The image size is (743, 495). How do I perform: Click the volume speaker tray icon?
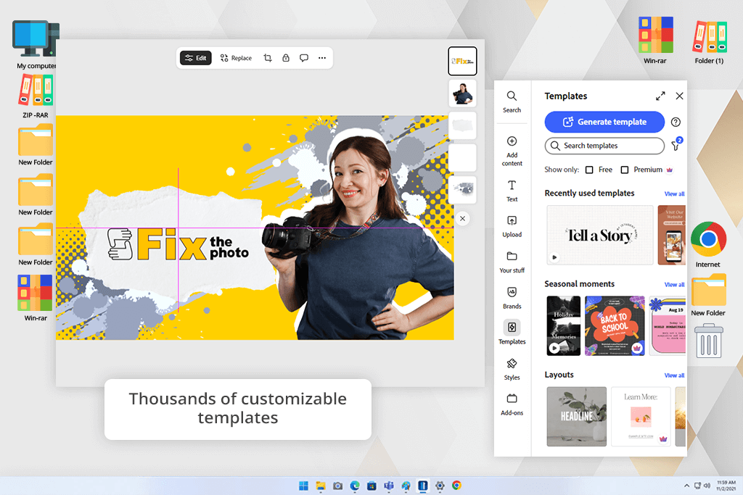[707, 486]
